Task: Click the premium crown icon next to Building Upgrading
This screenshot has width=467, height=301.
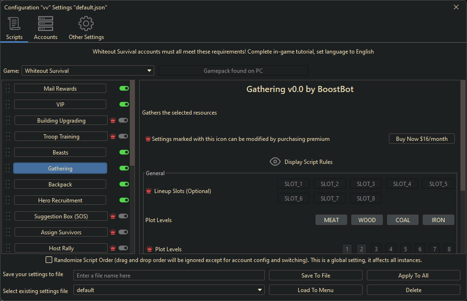Action: tap(113, 121)
